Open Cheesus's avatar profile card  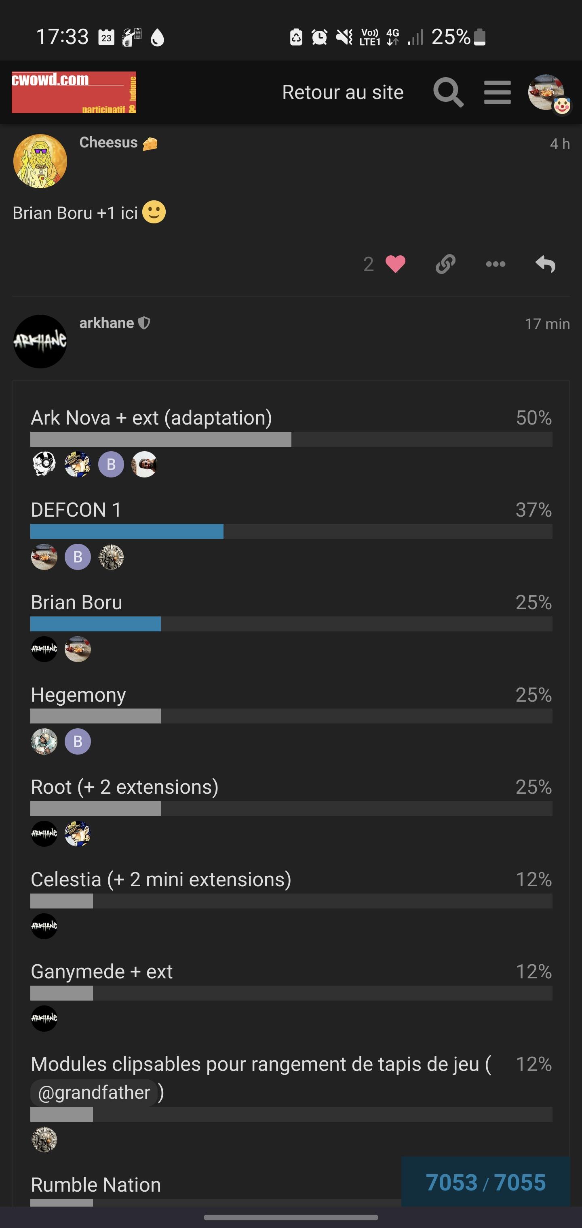(40, 161)
